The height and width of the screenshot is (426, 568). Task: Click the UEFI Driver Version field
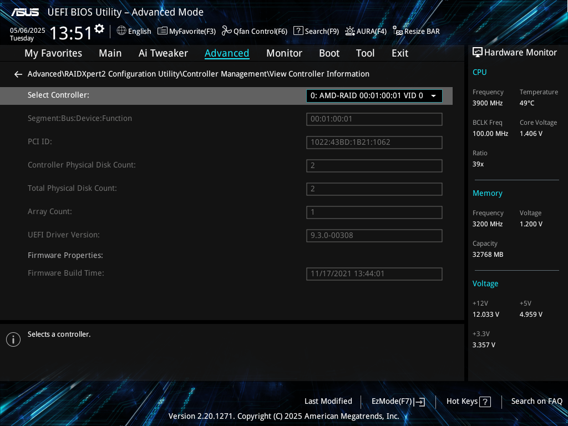pos(374,236)
